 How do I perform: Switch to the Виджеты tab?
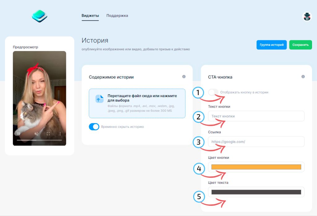click(x=90, y=15)
